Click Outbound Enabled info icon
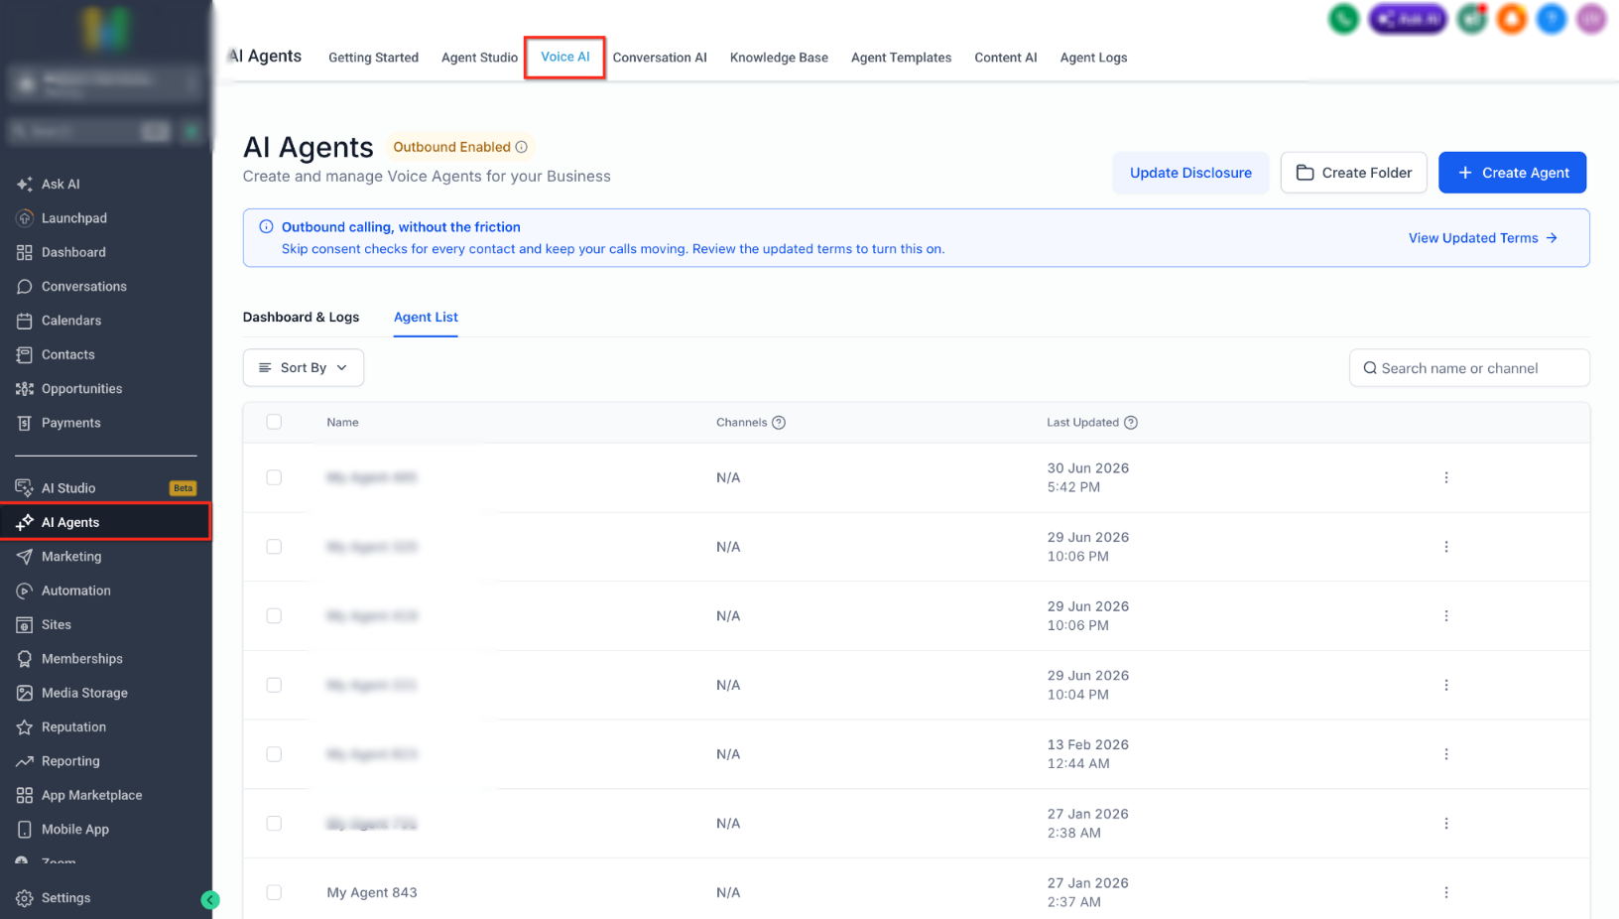The height and width of the screenshot is (919, 1619). point(522,147)
